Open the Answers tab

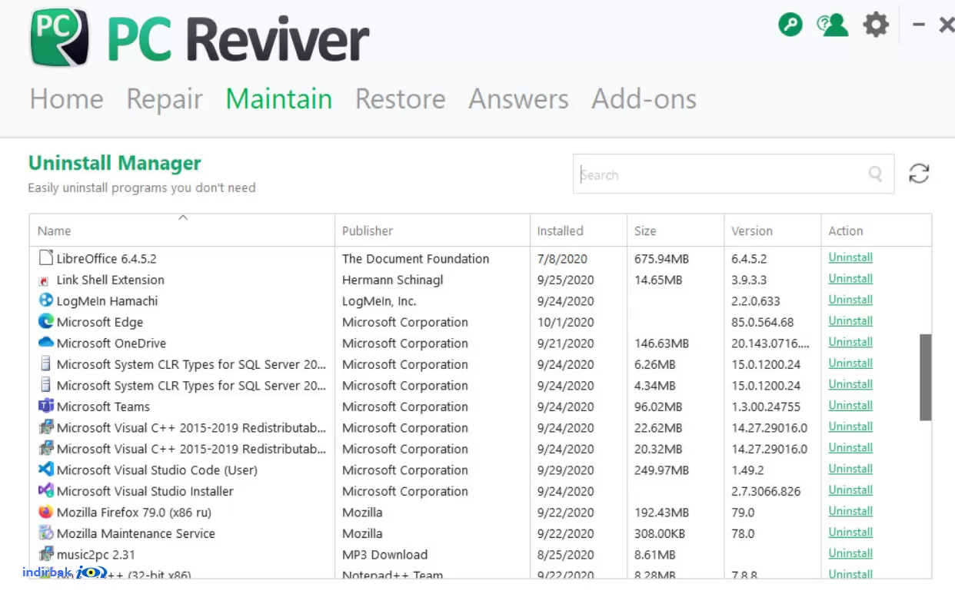(x=518, y=99)
